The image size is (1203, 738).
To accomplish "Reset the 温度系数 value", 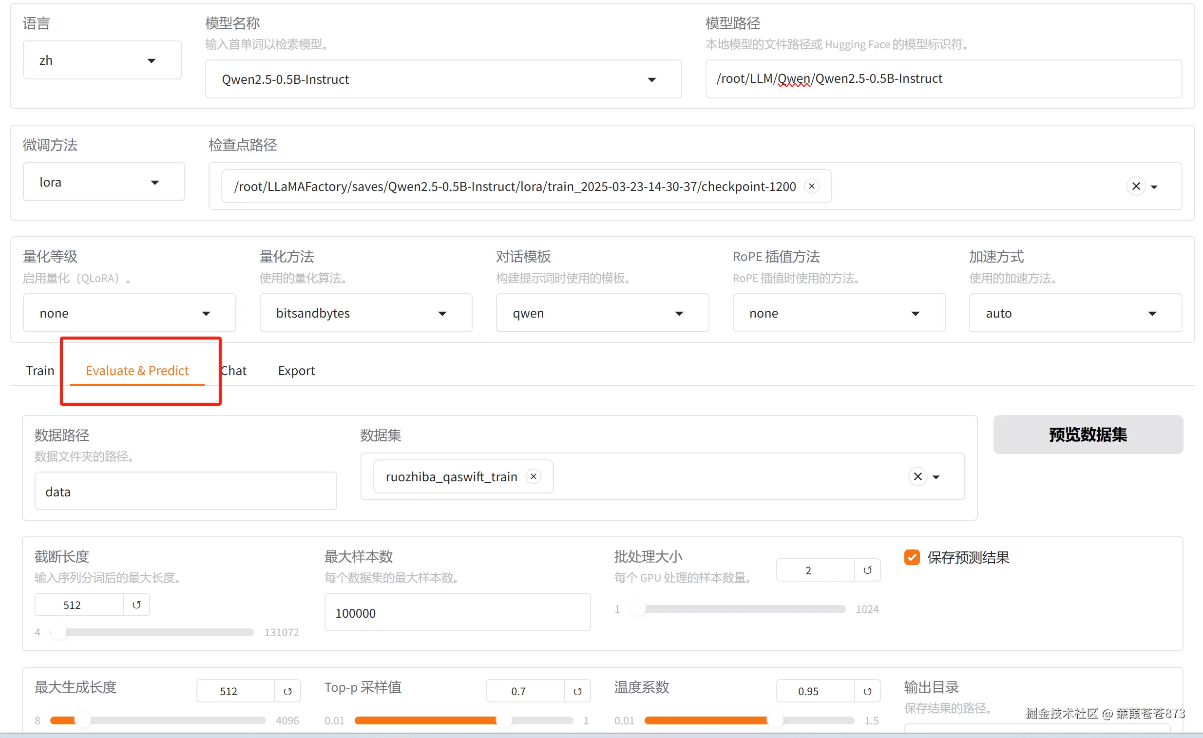I will tap(867, 691).
